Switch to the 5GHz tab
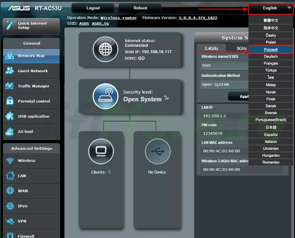The width and height of the screenshot is (295, 238). point(241,48)
